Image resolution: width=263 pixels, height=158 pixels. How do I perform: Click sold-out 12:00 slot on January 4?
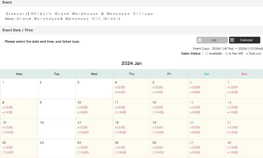pos(120,87)
